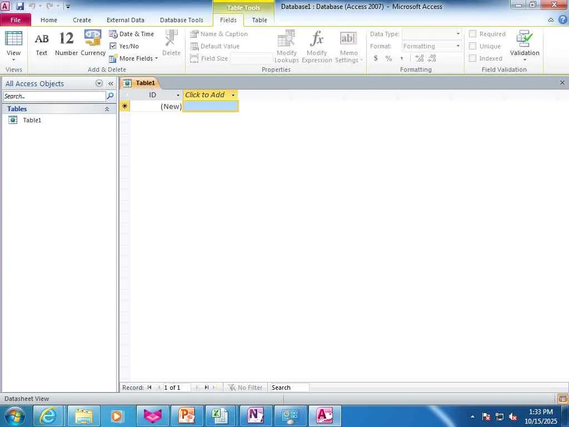569x427 pixels.
Task: Open the More Fields menu
Action: [133, 58]
